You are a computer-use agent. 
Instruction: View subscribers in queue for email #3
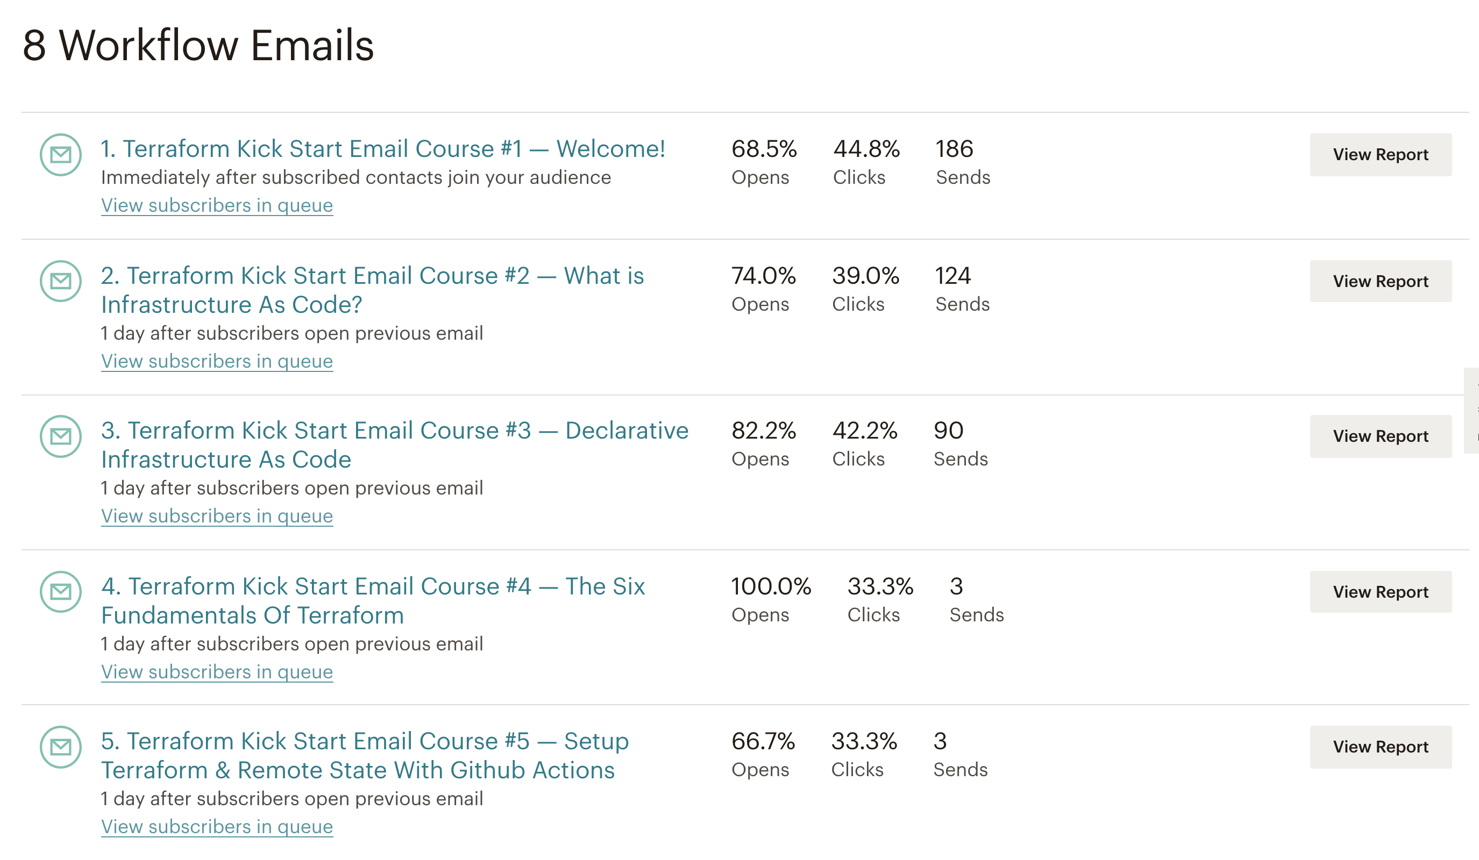217,516
